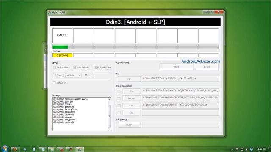Screen dimensions: 271x152
Task: Select the Odin3 taskbar icon
Action: [x=80, y=149]
